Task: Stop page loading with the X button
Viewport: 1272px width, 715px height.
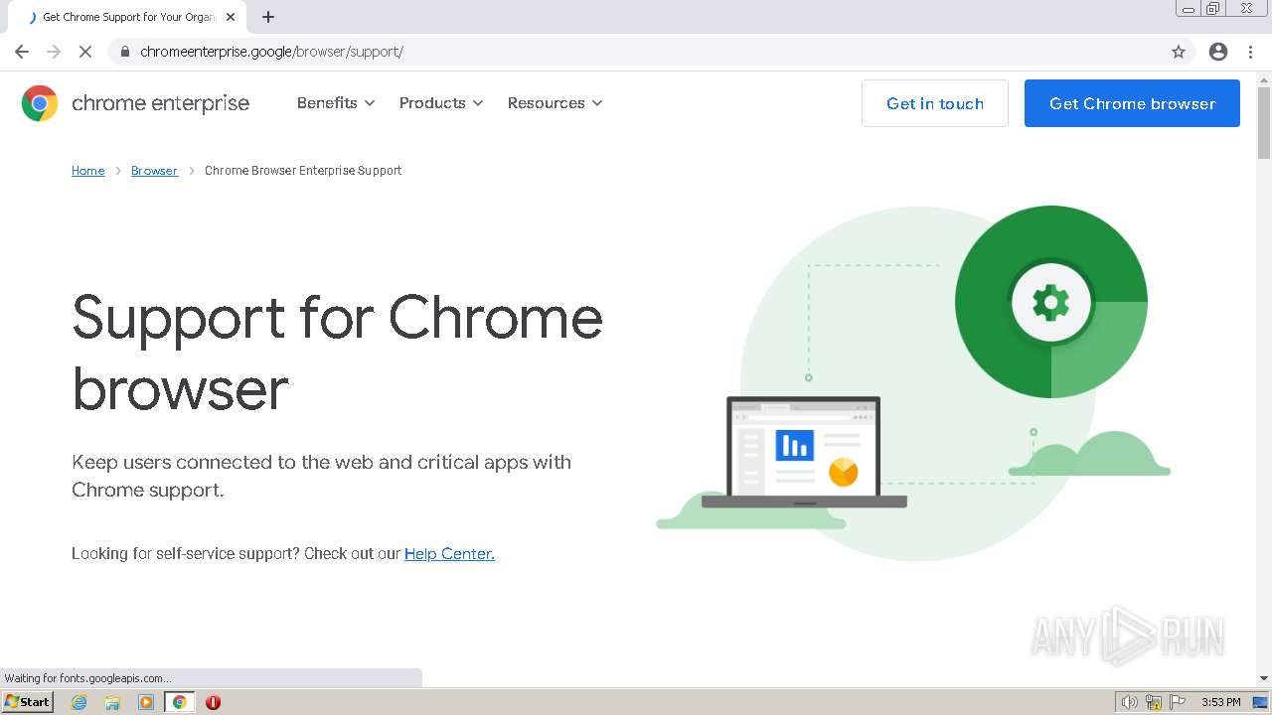Action: [85, 52]
